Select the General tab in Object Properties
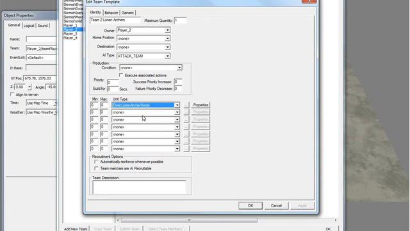410x231 pixels. [x=14, y=25]
